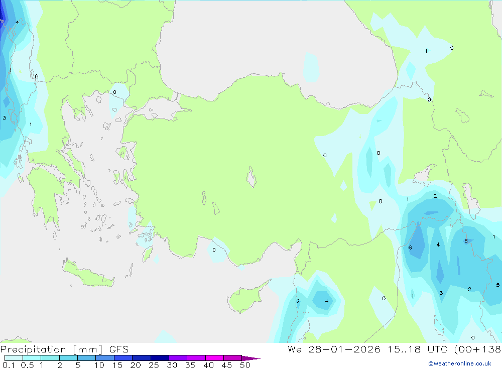Click the map value "5" at right edge
Screen dimensions: 502x368
[497, 285]
